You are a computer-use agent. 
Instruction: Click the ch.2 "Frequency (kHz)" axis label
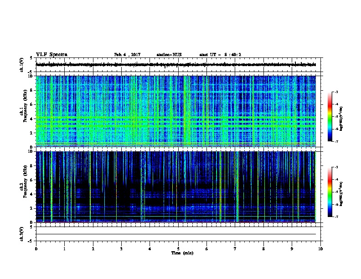25,181
